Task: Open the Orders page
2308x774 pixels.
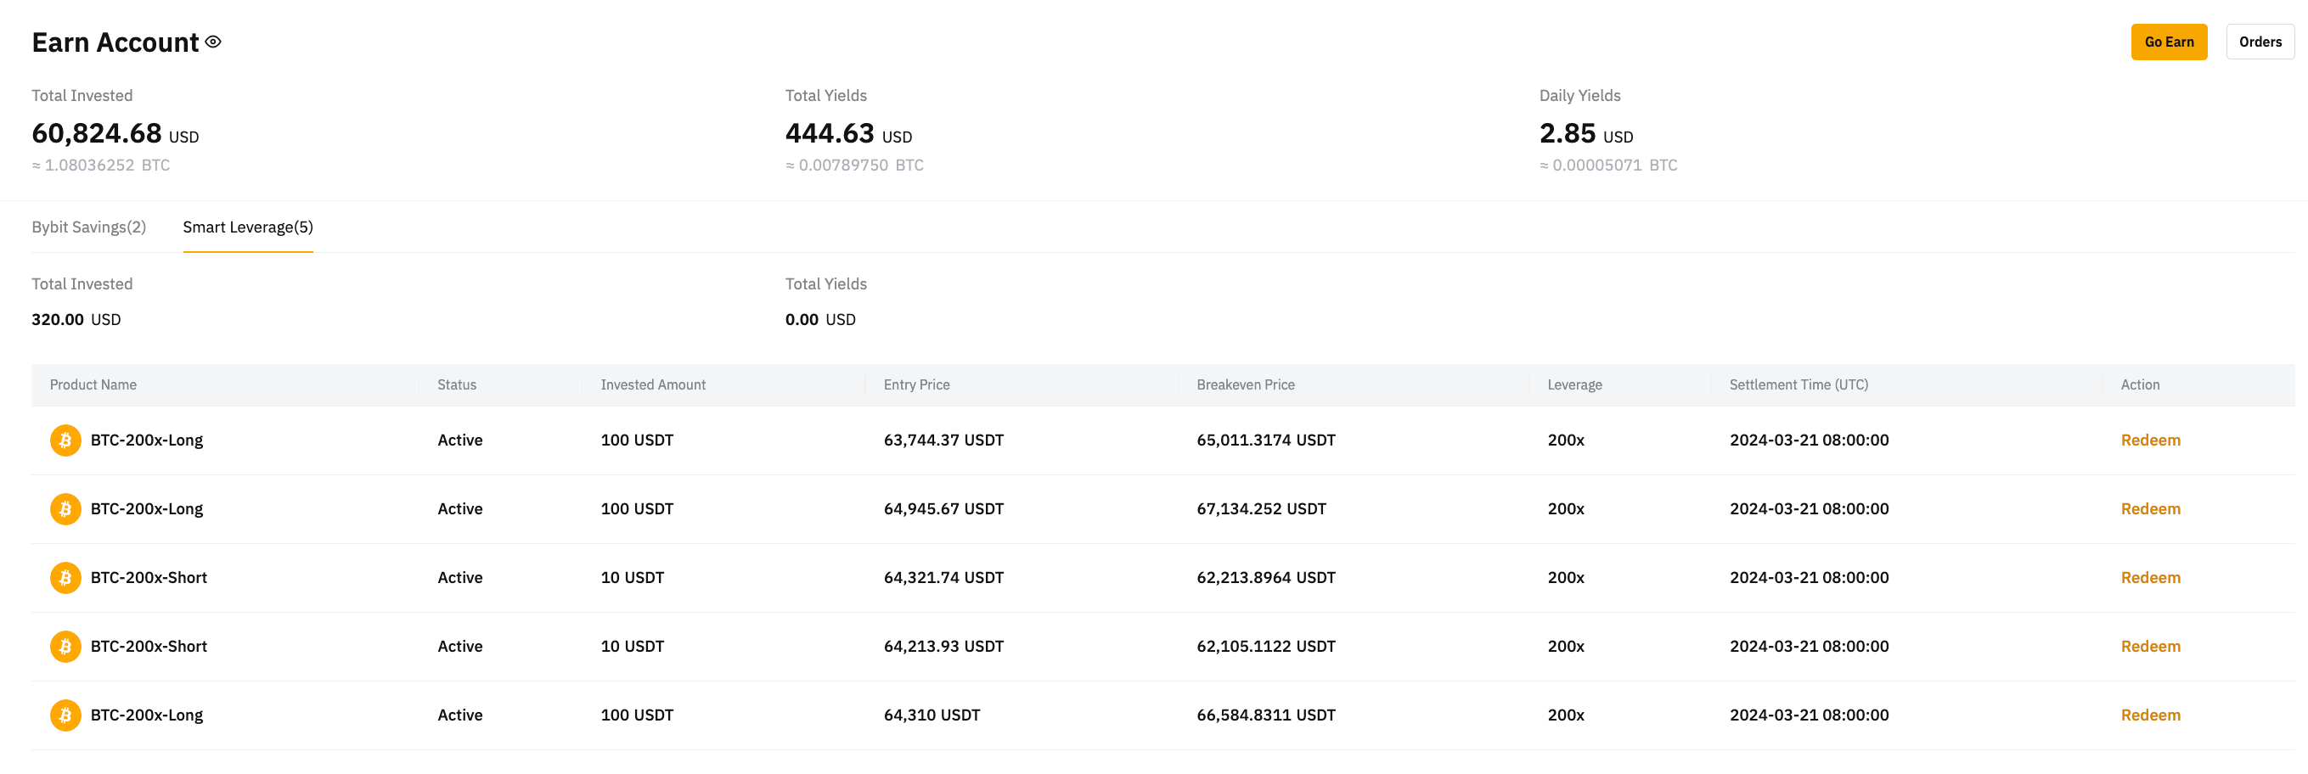Action: (x=2259, y=42)
